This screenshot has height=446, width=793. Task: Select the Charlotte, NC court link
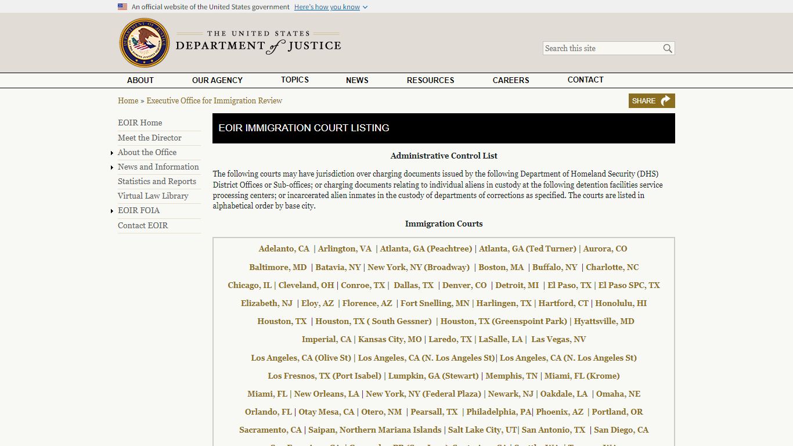[x=612, y=267]
